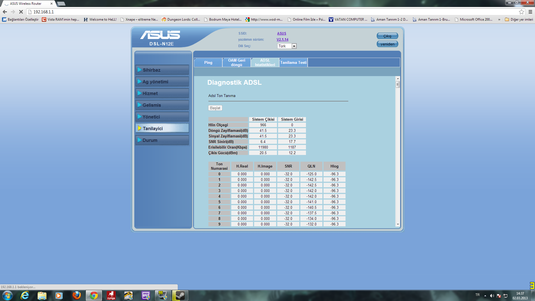535x301 pixels.
Task: Click firmware version V2.1.14 link
Action: click(282, 40)
